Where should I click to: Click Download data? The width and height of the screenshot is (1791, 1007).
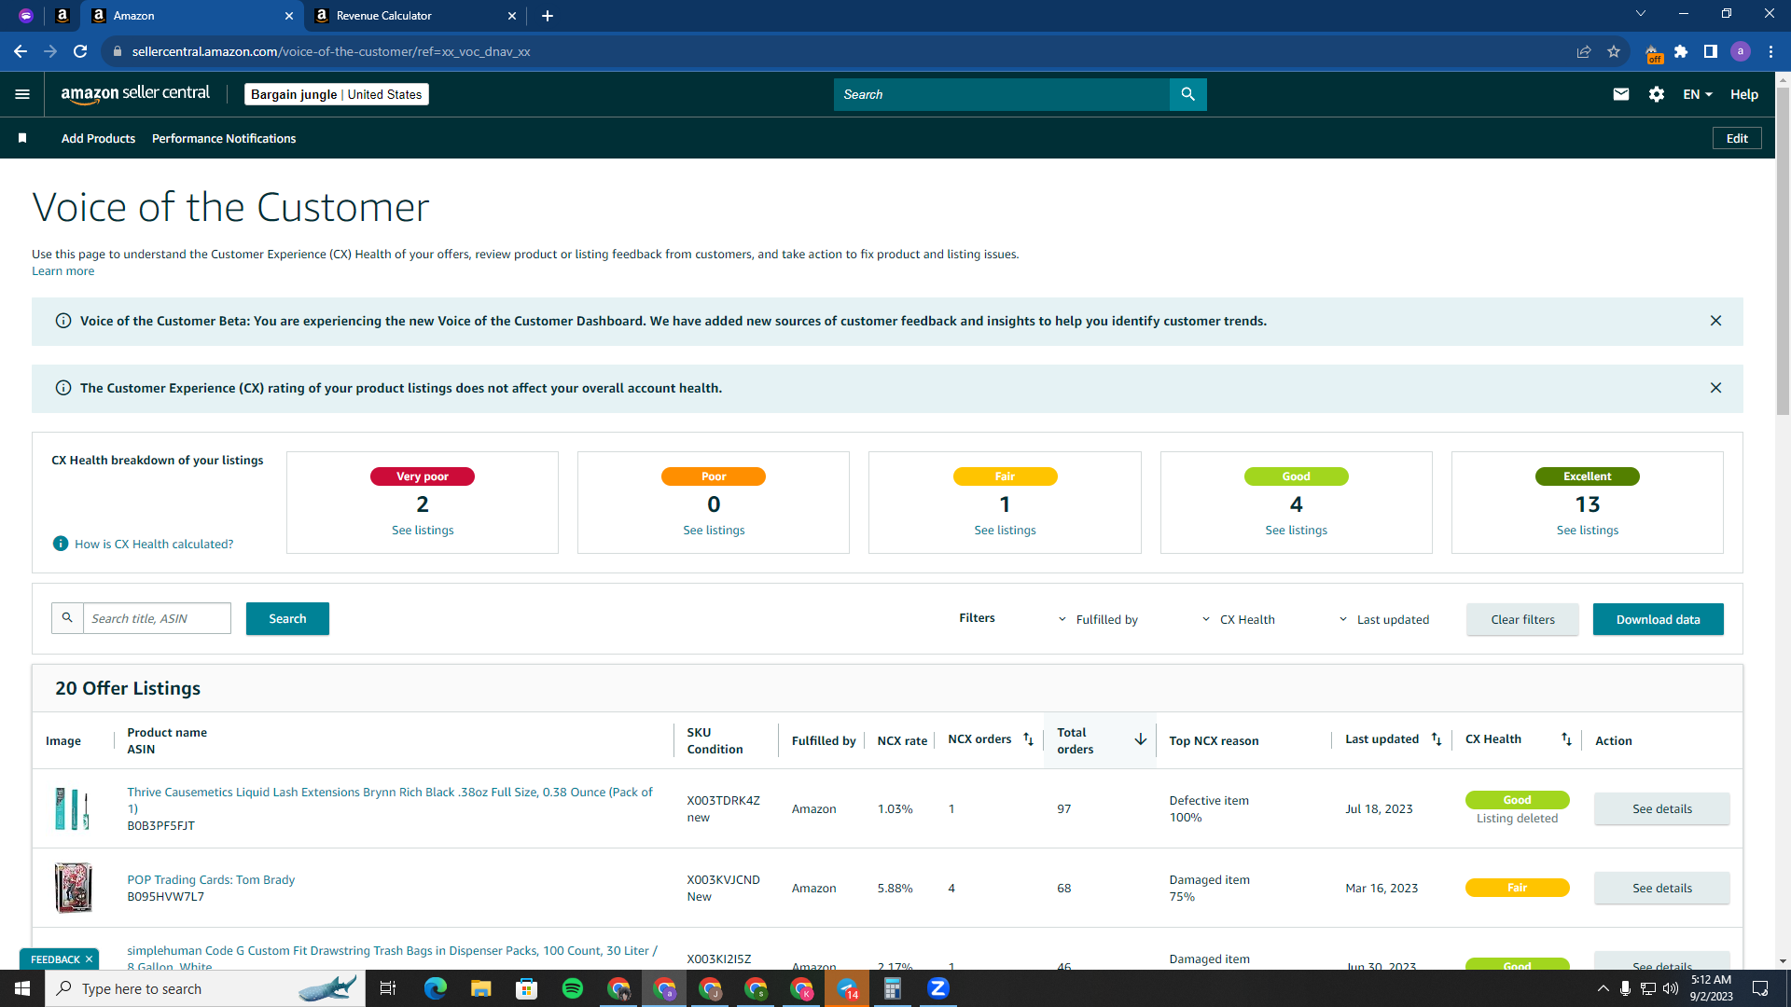tap(1658, 619)
